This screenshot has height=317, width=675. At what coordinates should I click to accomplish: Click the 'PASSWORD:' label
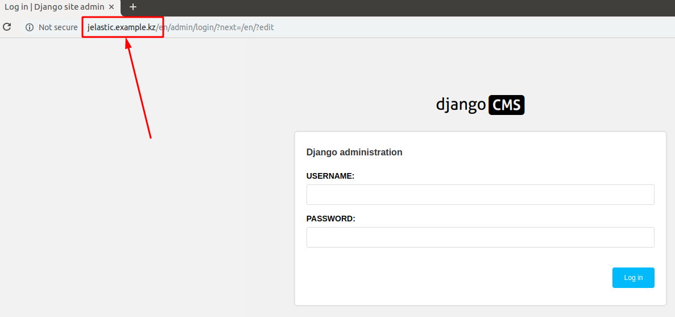click(x=330, y=219)
